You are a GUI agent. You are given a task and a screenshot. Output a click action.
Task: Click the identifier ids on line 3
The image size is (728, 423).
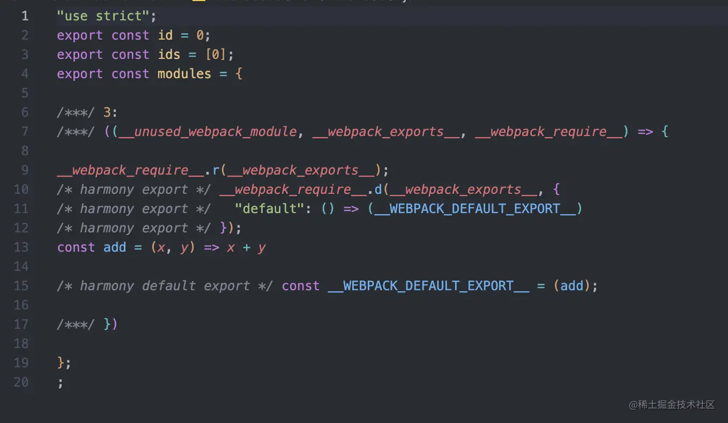coord(169,55)
